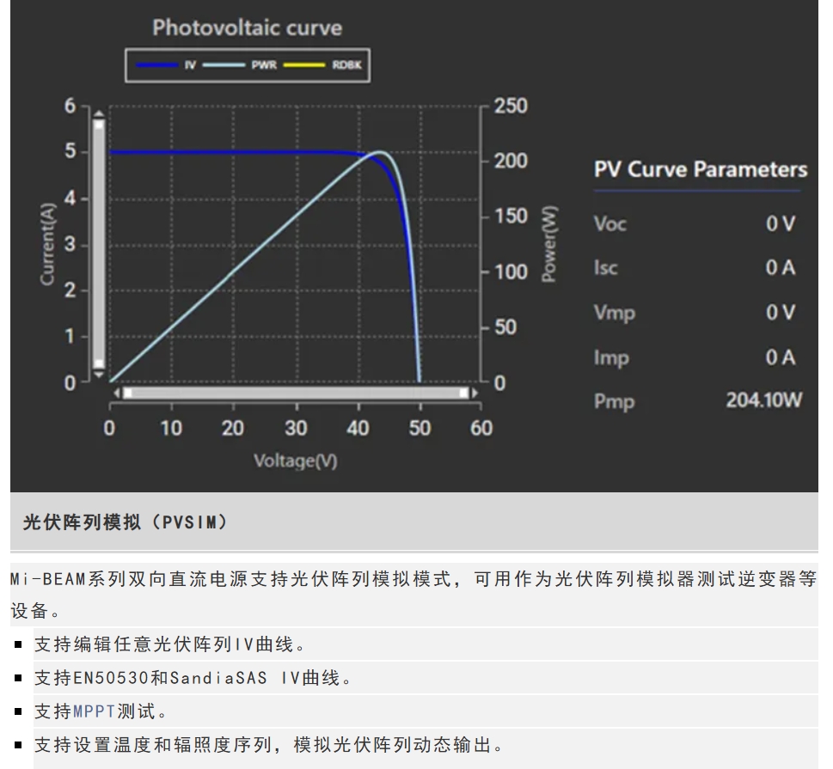Click the bottom handle of the vertical zoom bar
This screenshot has height=769, width=833.
(x=98, y=363)
